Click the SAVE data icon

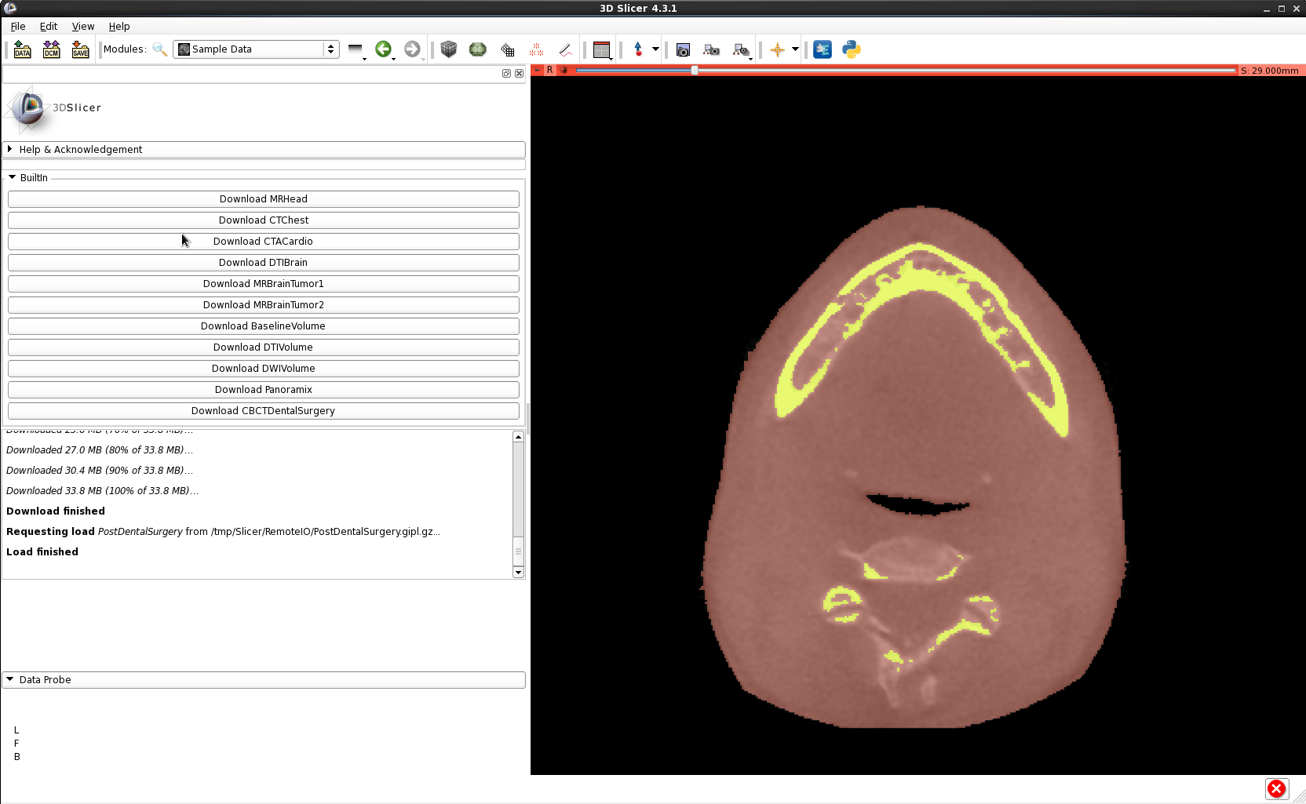(80, 49)
